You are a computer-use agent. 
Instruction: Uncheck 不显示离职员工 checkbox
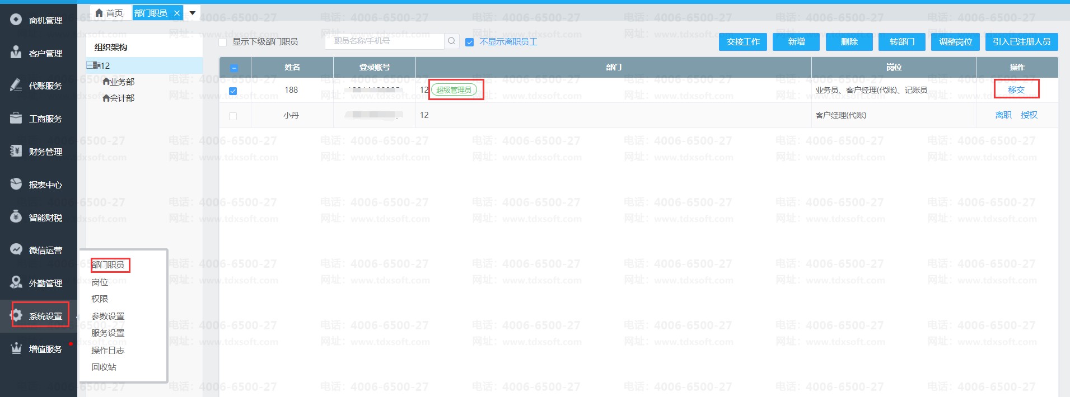pyautogui.click(x=470, y=42)
